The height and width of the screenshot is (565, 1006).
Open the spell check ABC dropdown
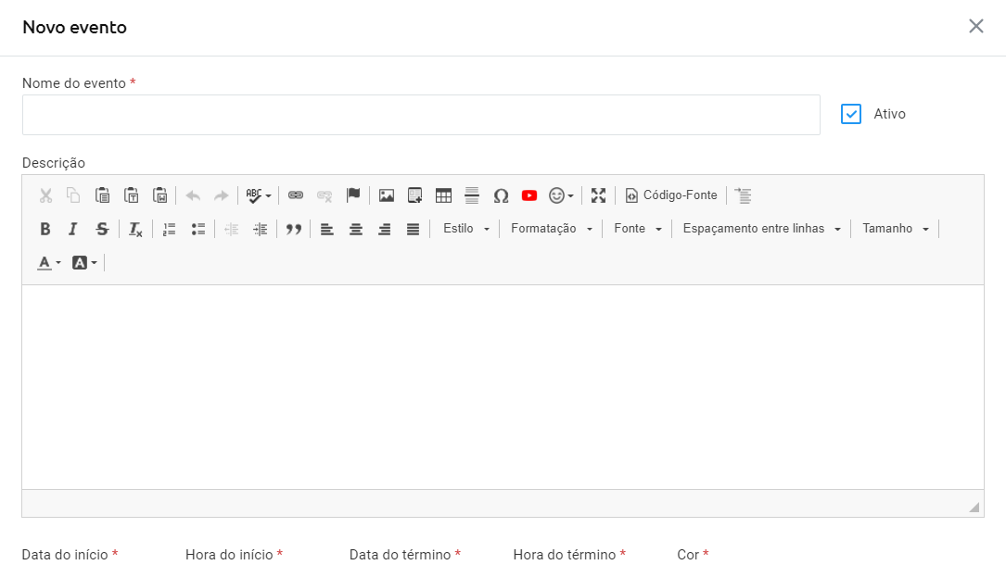tap(259, 195)
